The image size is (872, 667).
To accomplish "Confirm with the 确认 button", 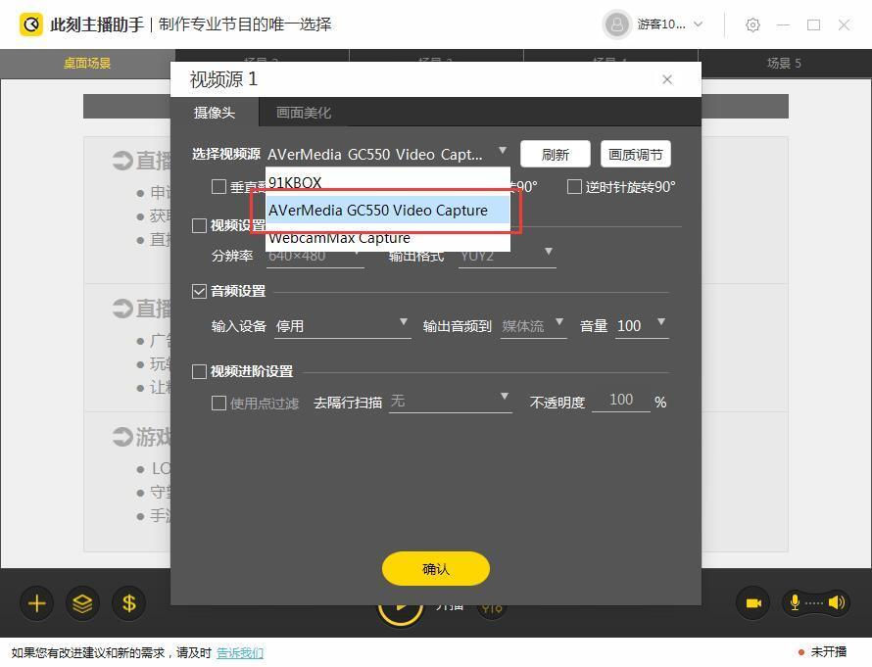I will (435, 569).
